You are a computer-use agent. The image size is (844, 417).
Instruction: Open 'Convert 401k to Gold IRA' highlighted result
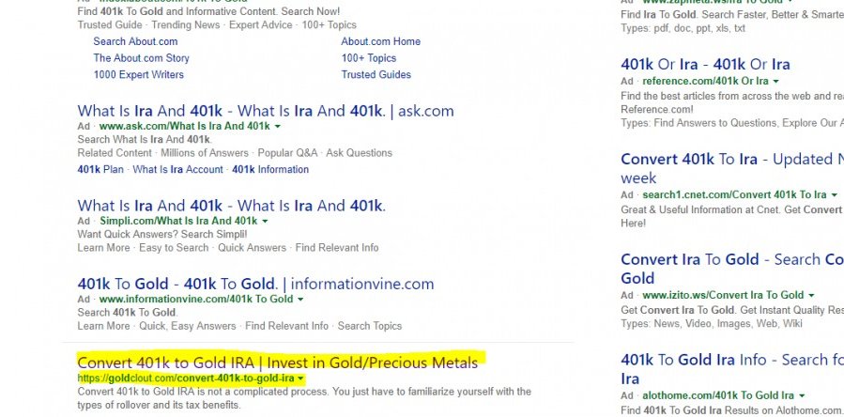(x=277, y=363)
